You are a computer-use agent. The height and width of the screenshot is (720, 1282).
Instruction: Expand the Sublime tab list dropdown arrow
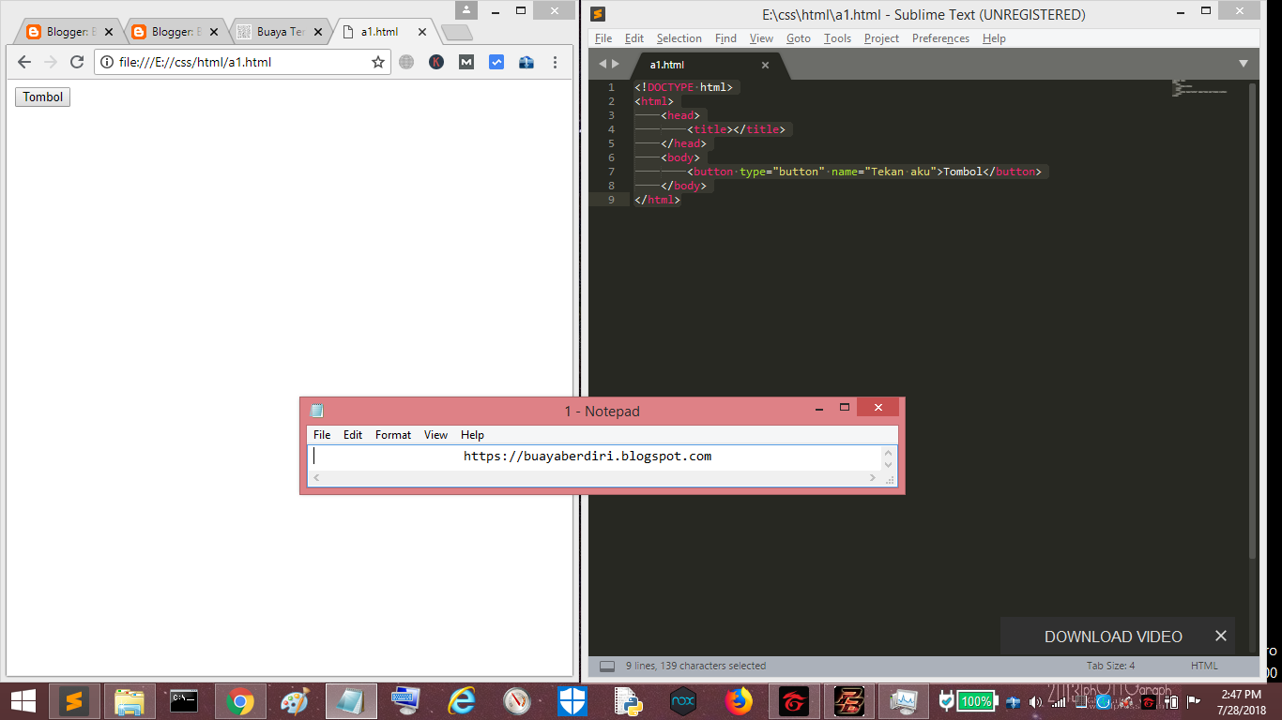click(x=1244, y=64)
